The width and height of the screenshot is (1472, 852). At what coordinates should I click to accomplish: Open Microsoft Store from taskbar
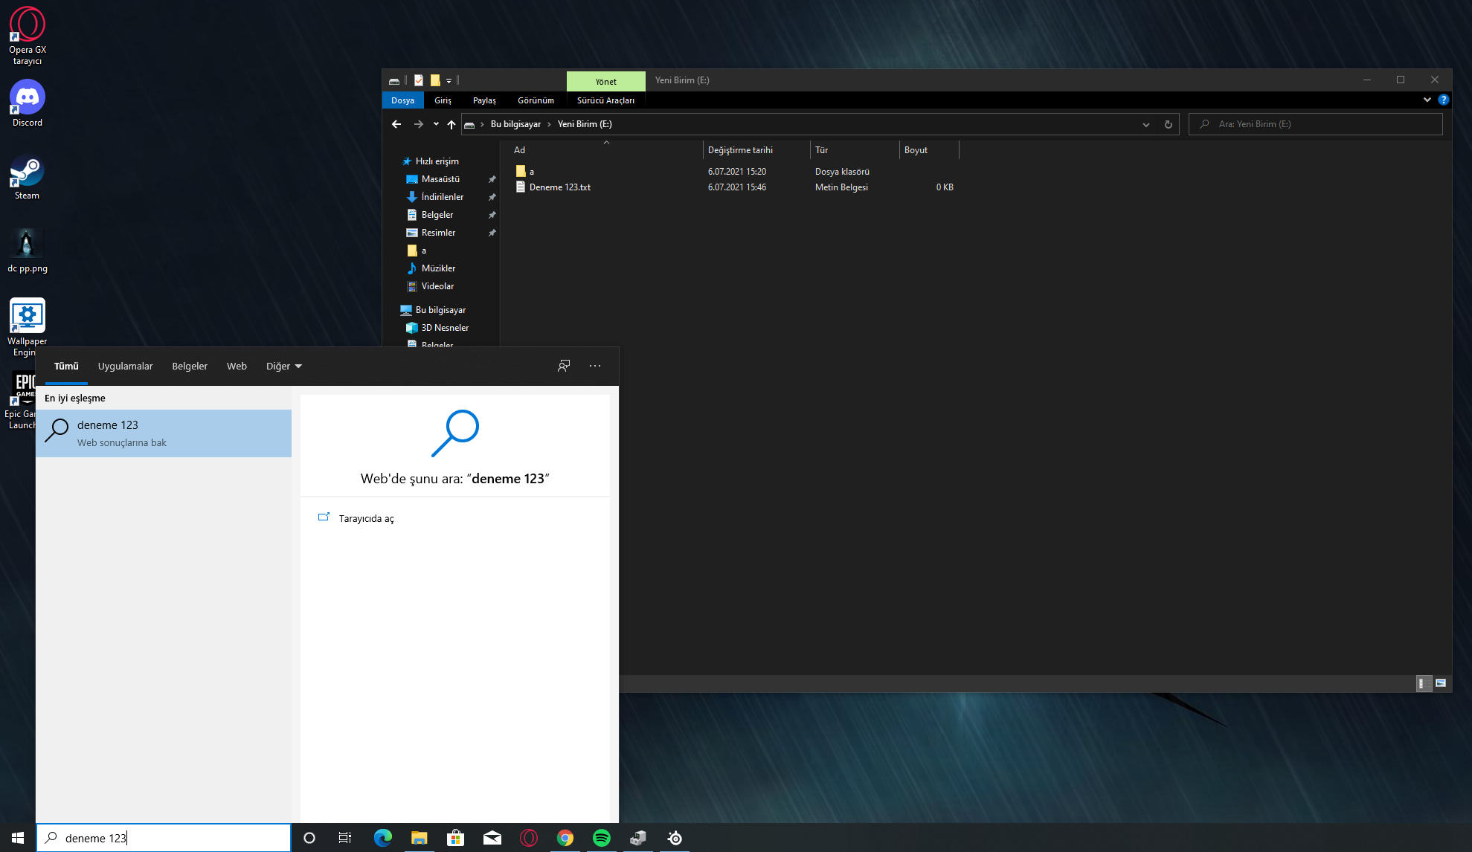(455, 838)
